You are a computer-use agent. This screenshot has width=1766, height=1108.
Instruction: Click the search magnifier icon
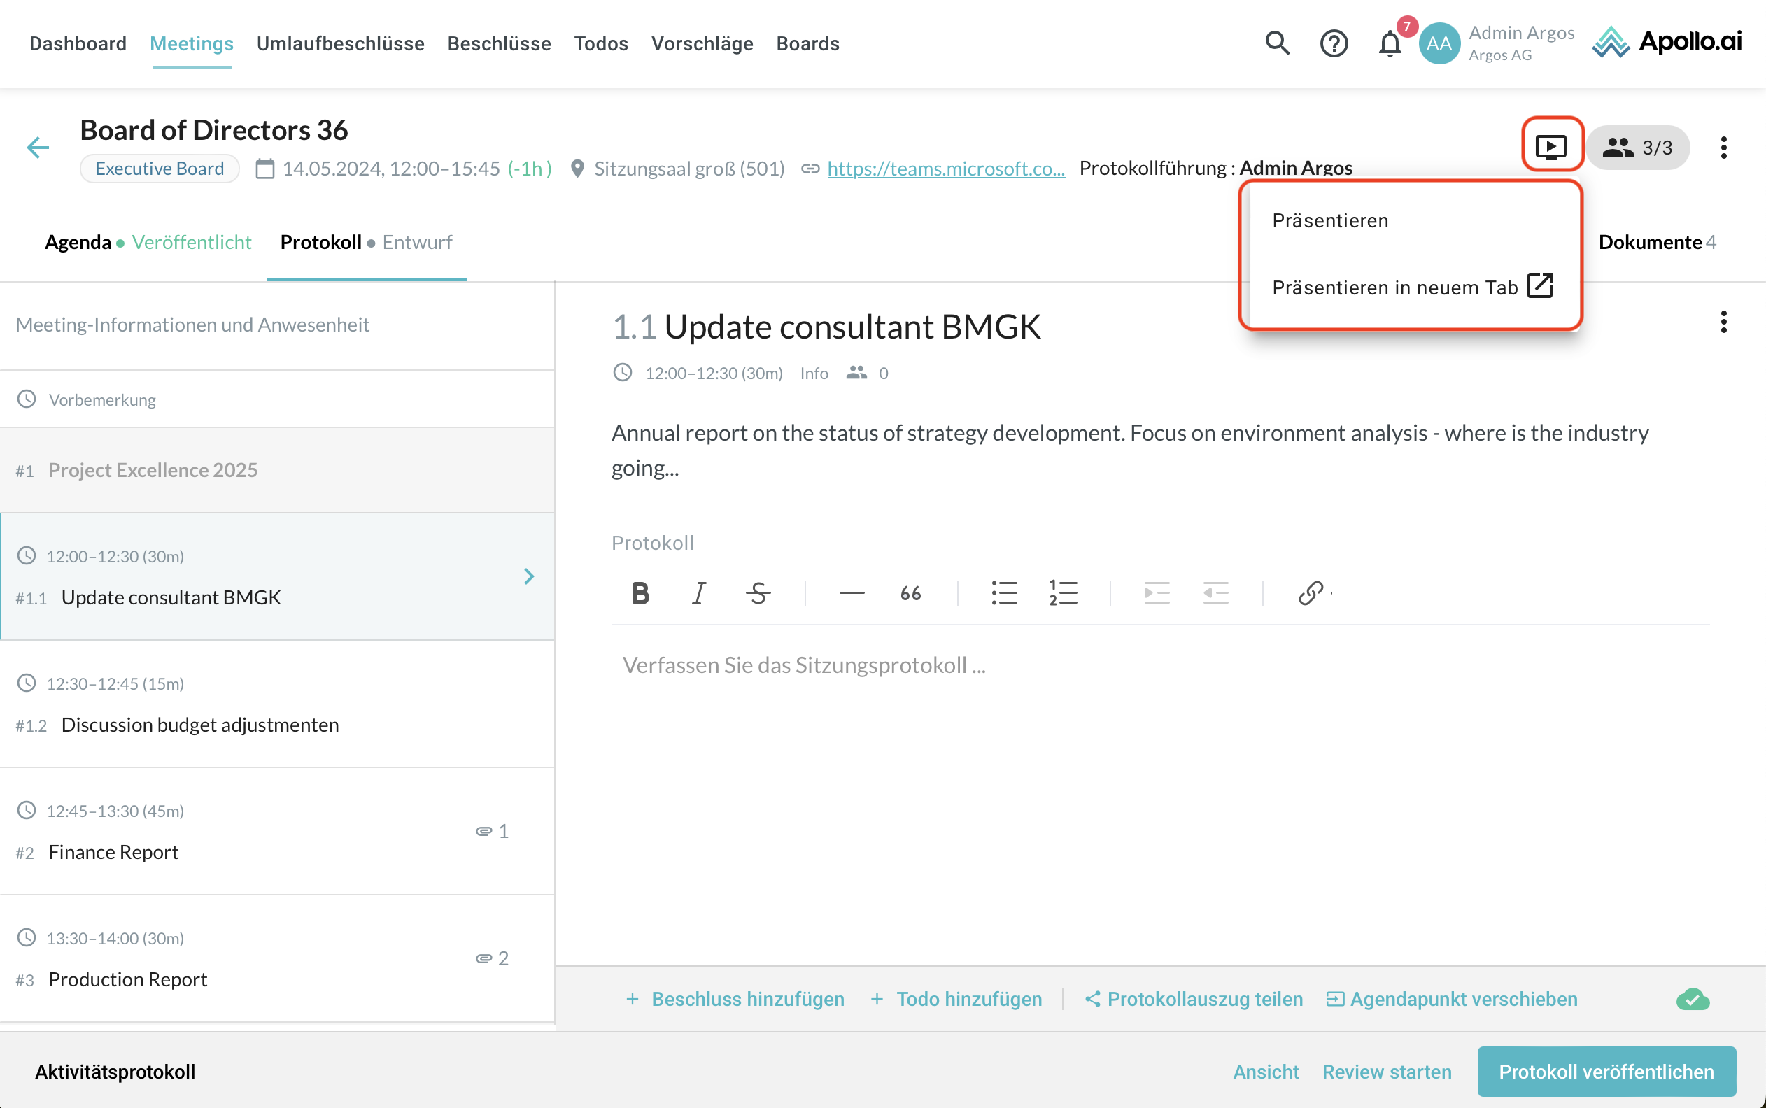click(1277, 43)
